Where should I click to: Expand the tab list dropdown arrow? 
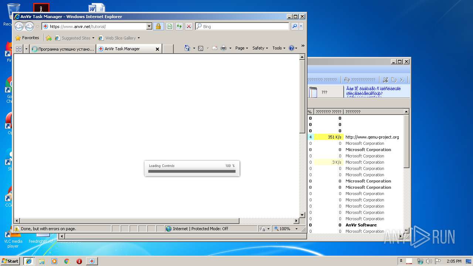tap(26, 48)
